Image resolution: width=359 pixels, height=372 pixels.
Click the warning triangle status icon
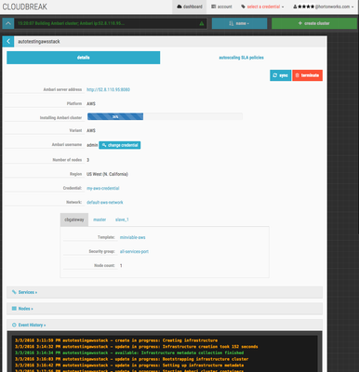(202, 23)
